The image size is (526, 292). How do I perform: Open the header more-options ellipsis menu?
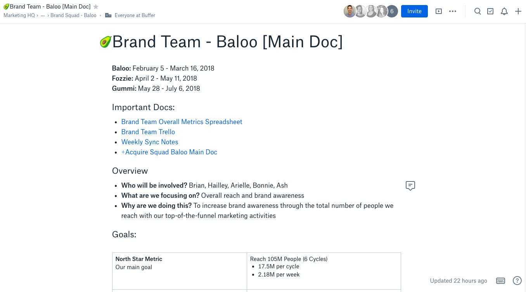pos(453,11)
